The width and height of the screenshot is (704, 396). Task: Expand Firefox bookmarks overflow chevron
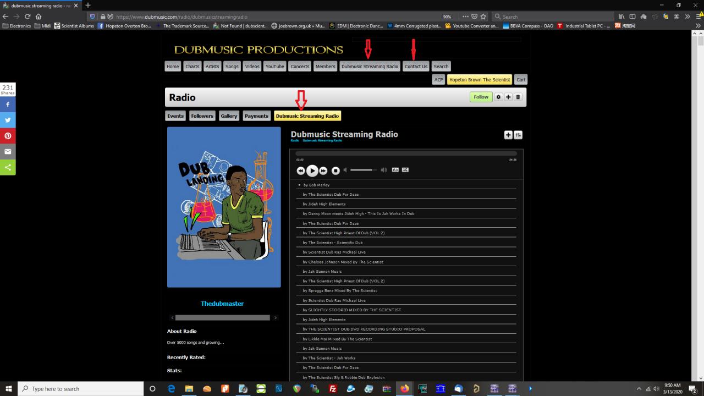point(698,26)
